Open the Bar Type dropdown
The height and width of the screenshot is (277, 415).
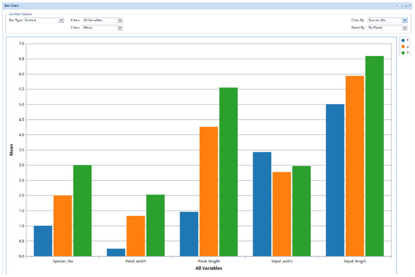point(61,20)
